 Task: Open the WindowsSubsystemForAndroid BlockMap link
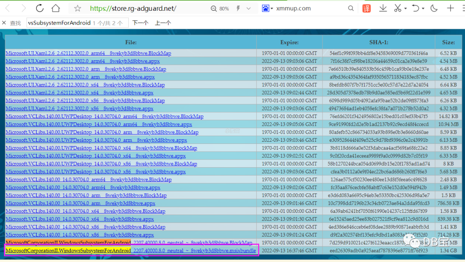[129, 243]
